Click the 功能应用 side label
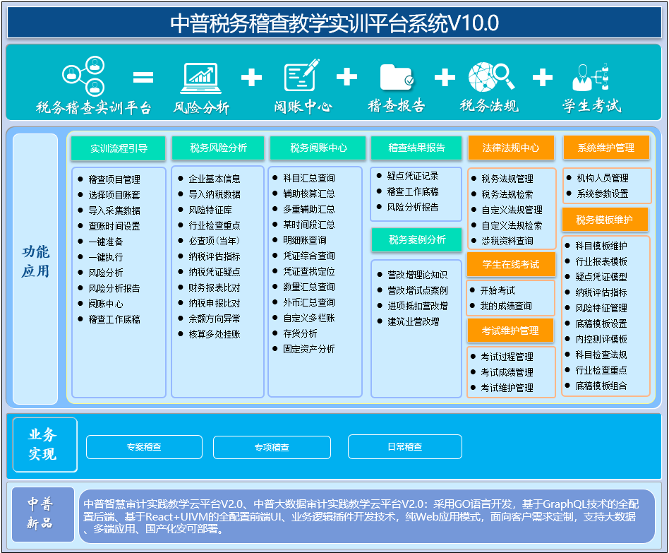This screenshot has height=553, width=669. click(x=35, y=269)
